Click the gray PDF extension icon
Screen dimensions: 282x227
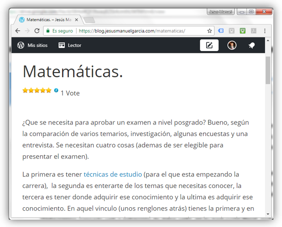[x=254, y=31]
